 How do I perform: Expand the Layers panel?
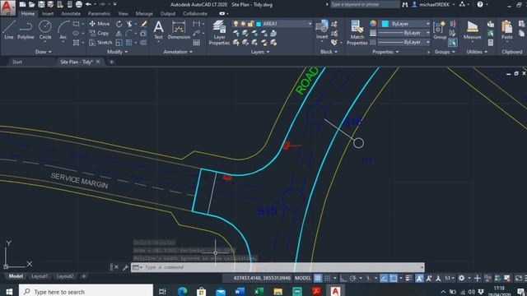tap(260, 52)
